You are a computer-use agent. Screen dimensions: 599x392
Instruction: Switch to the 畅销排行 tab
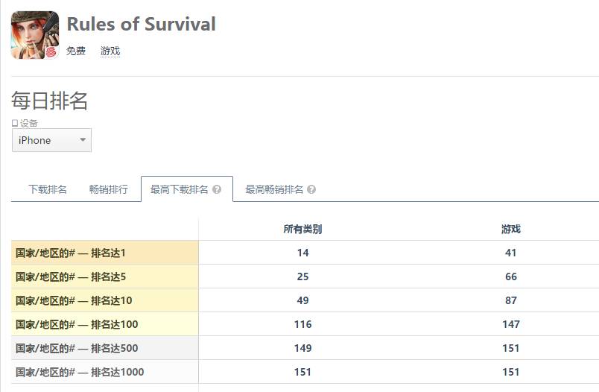coord(108,189)
